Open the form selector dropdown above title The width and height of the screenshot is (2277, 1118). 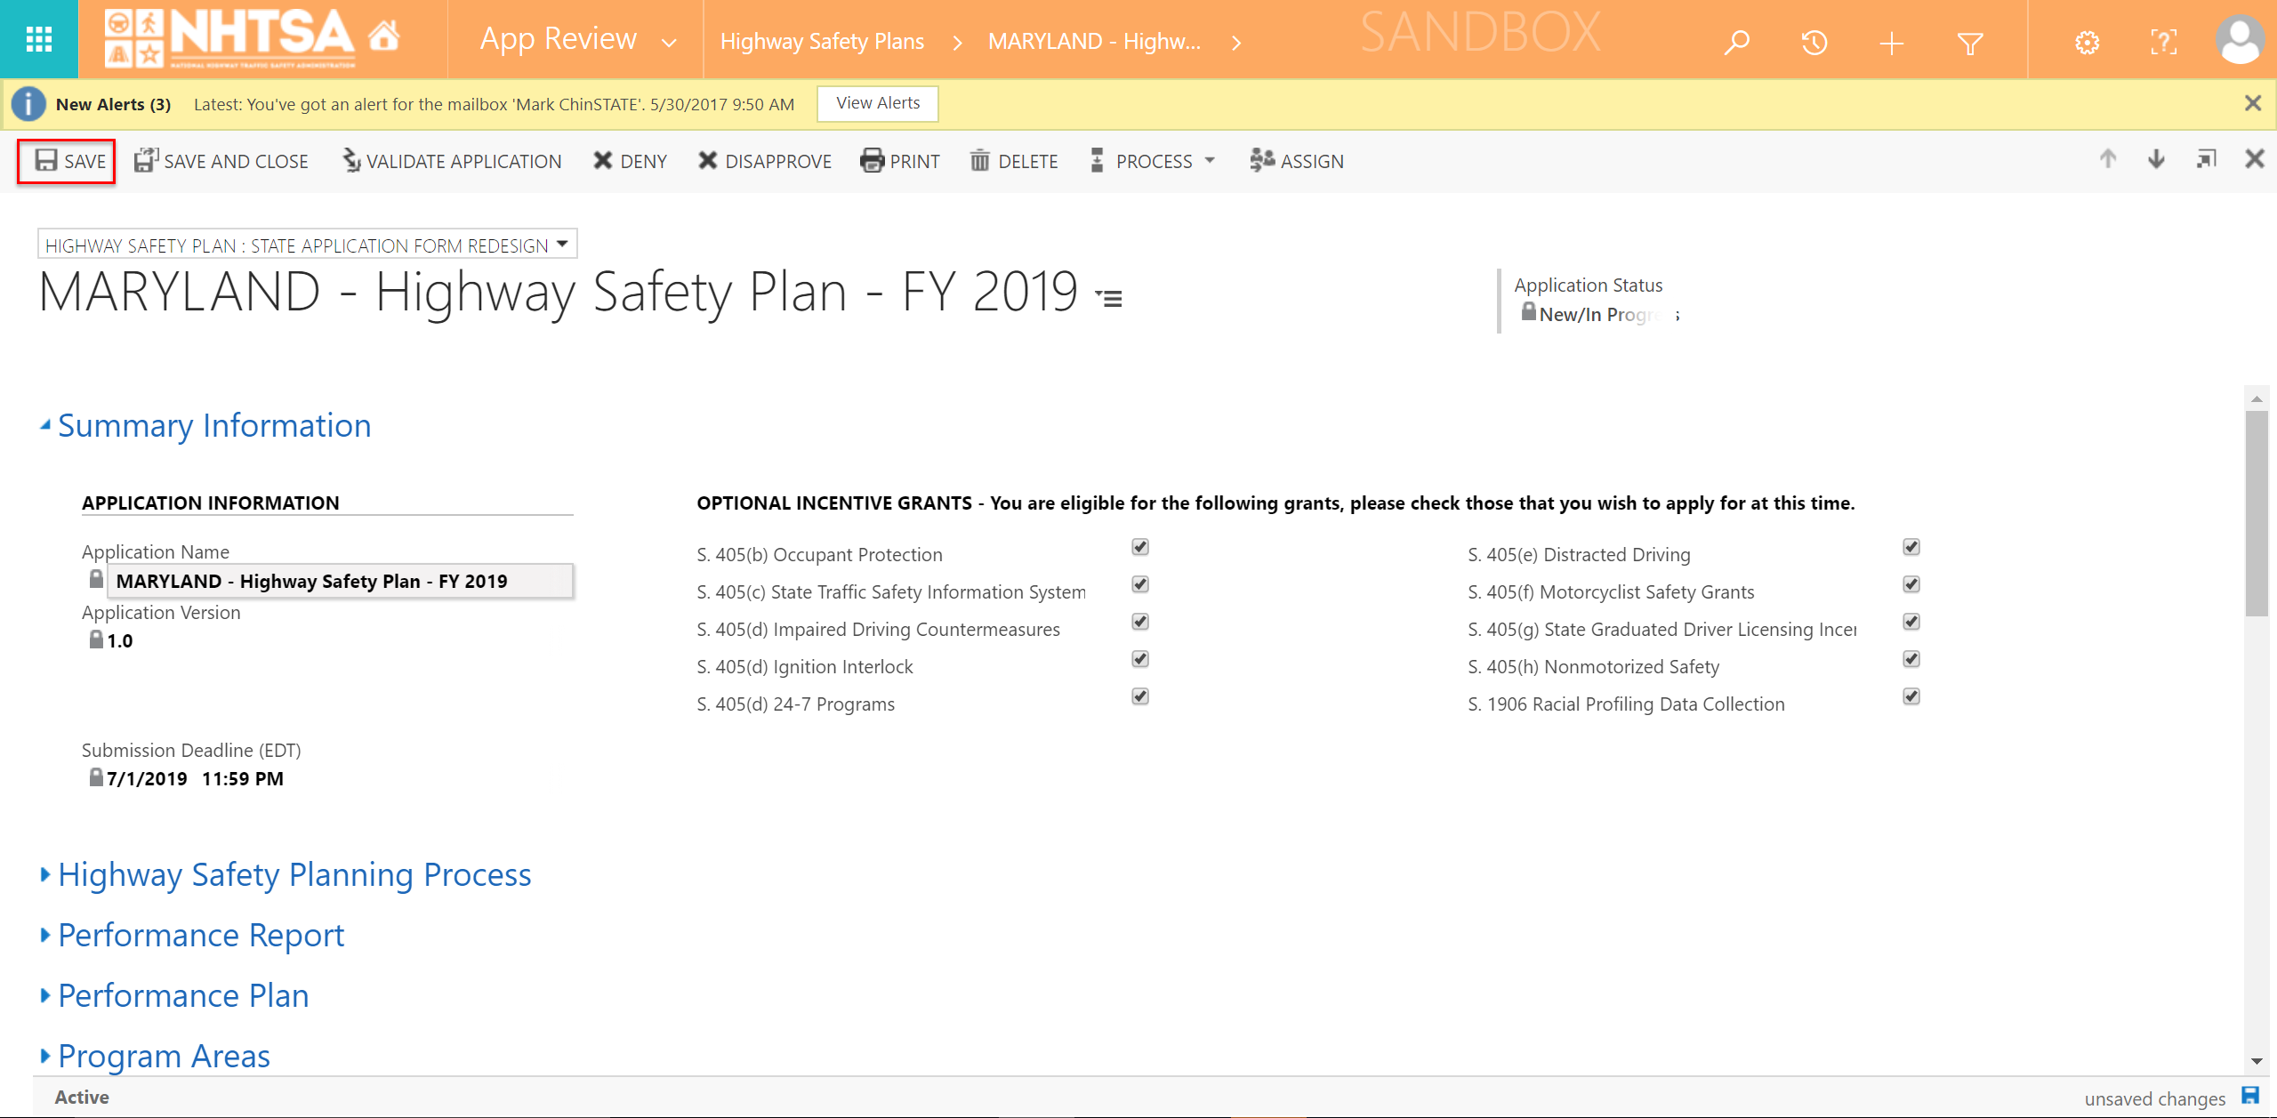click(307, 245)
